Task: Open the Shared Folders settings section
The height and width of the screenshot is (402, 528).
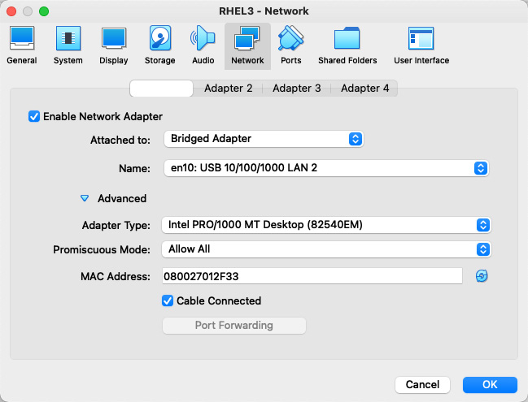Action: tap(347, 46)
